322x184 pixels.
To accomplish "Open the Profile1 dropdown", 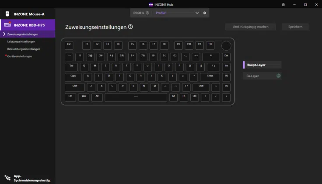I will pos(177,13).
